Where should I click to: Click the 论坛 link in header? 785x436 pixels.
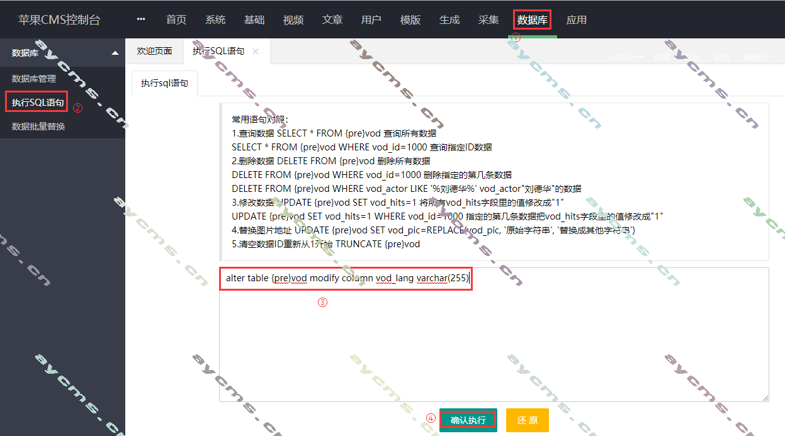[692, 57]
